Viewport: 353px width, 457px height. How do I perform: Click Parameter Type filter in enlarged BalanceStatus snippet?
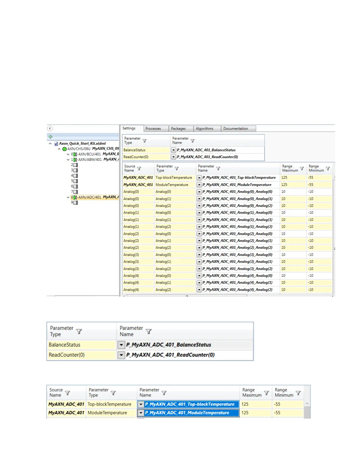(x=79, y=331)
